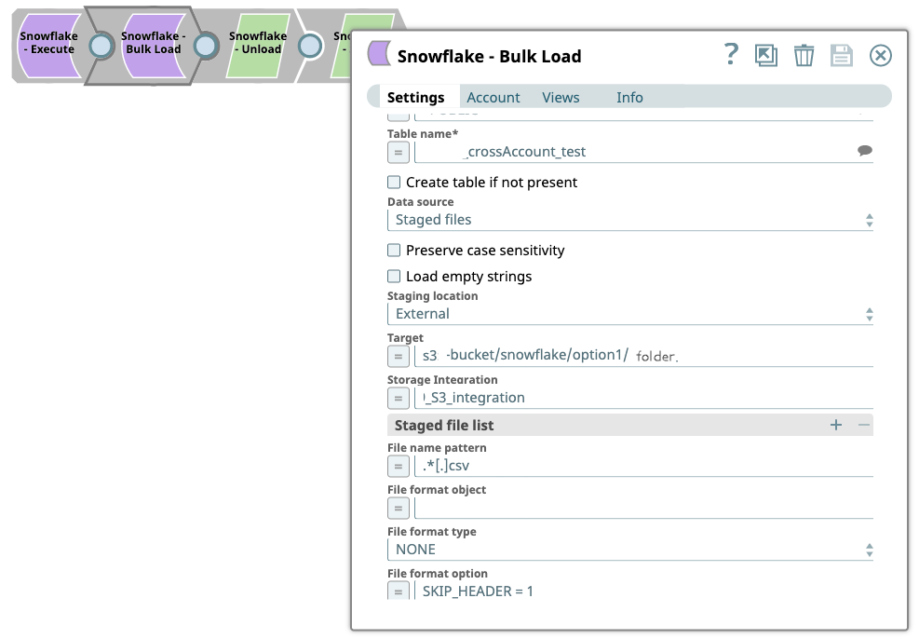Open the Views tab
Image resolution: width=919 pixels, height=639 pixels.
click(559, 97)
